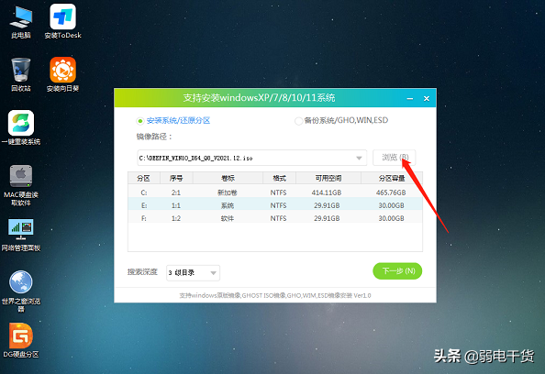Click the green 下一步 (N) button

click(x=397, y=270)
